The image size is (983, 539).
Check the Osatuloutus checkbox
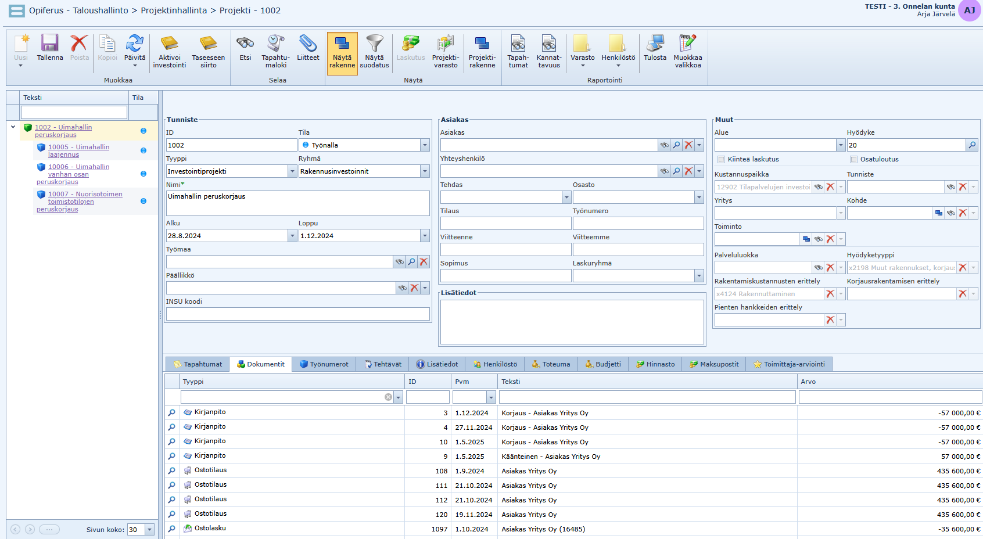pyautogui.click(x=853, y=159)
